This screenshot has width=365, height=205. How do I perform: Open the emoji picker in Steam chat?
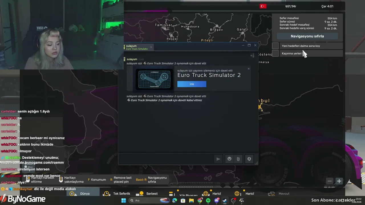(x=229, y=159)
